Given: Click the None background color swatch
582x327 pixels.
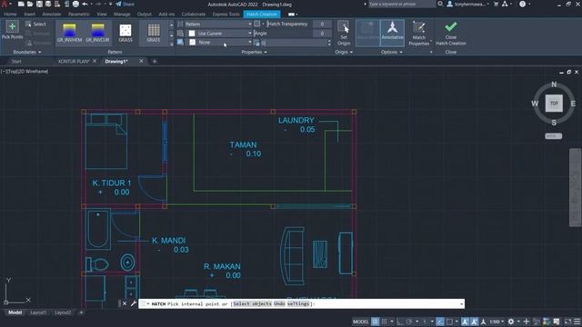Looking at the screenshot, I should (192, 43).
